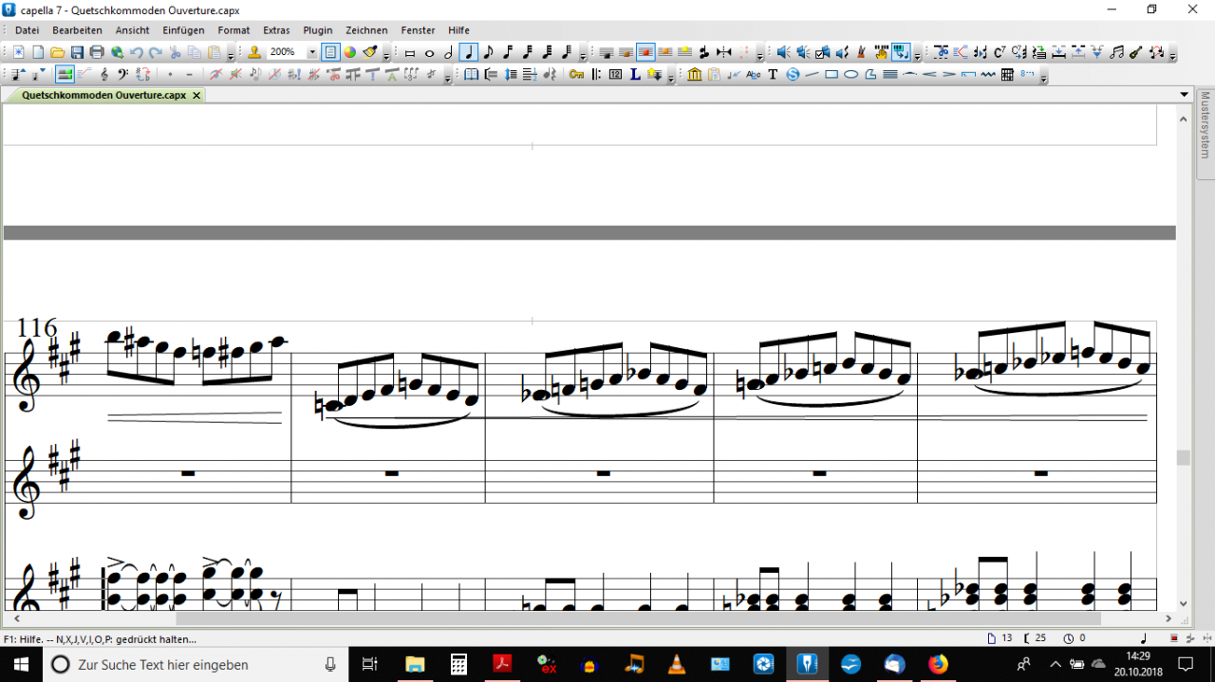Viewport: 1215px width, 682px height.
Task: Toggle the highlighted red center alignment icon
Action: 645,52
